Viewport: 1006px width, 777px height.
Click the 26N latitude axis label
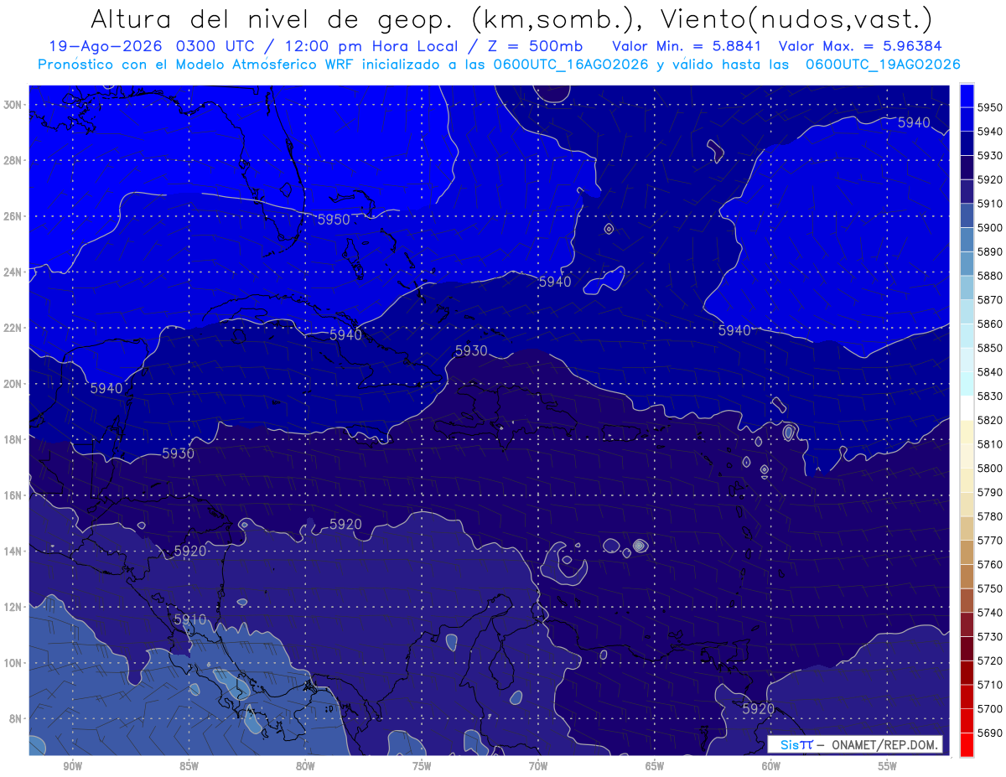pyautogui.click(x=12, y=216)
